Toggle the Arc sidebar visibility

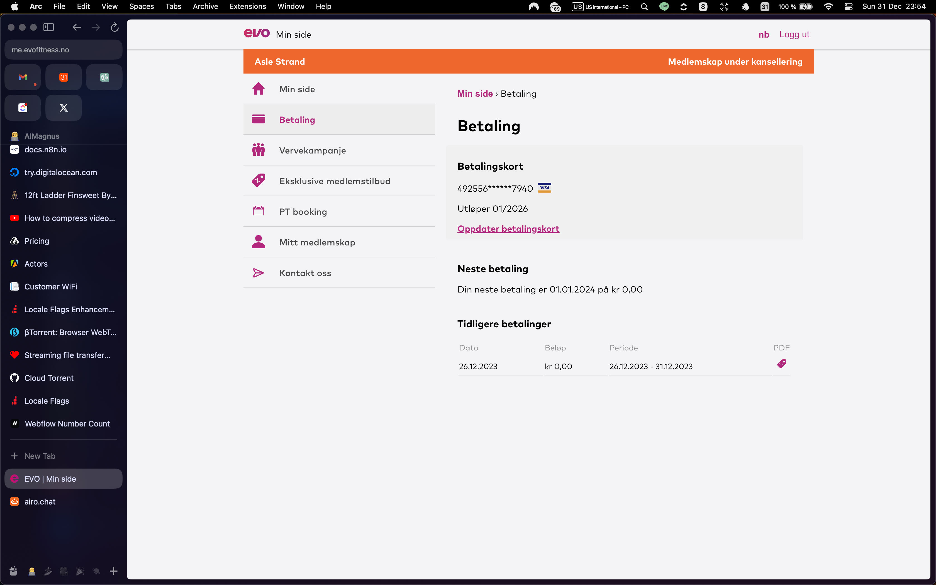coord(49,27)
